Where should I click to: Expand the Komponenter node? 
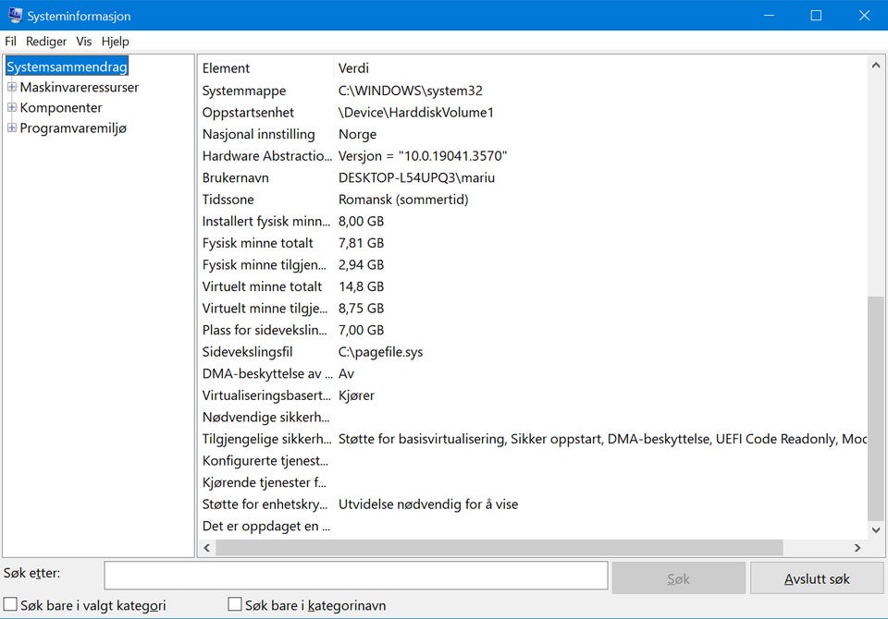tap(11, 107)
